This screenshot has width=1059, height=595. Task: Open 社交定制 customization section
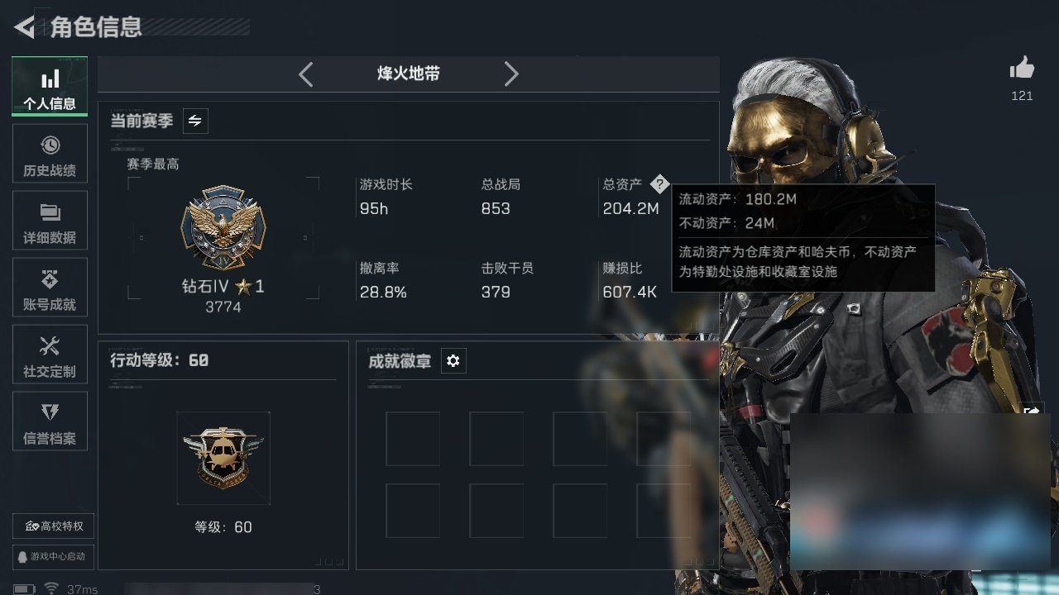pos(50,355)
